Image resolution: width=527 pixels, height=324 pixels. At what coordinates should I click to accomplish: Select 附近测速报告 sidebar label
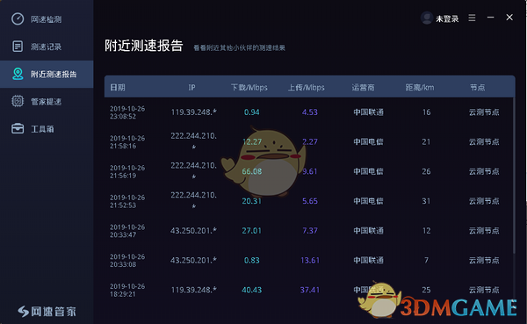[54, 75]
